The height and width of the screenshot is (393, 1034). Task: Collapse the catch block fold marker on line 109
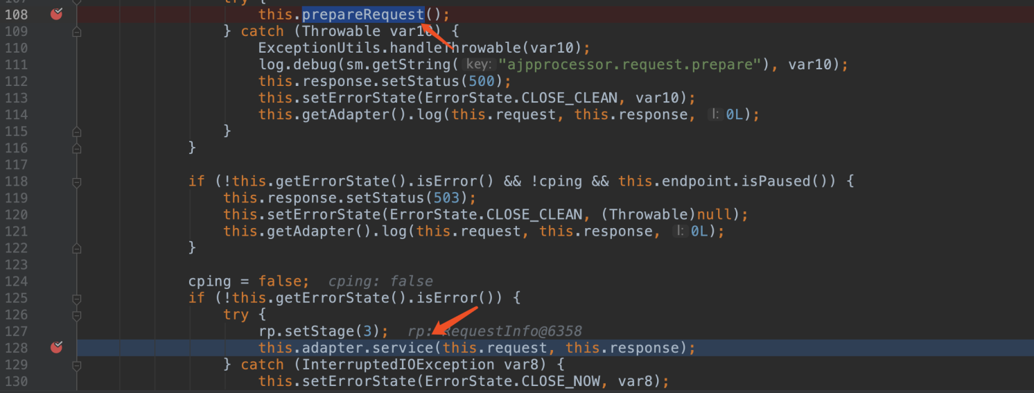(77, 31)
